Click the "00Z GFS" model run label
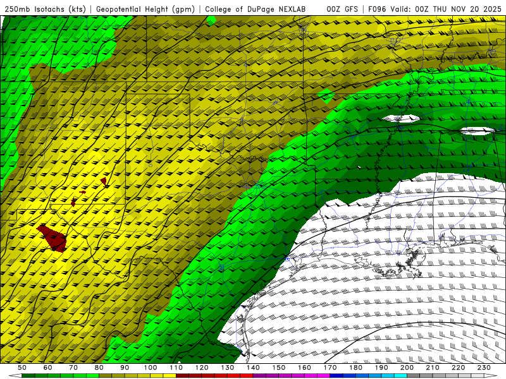The width and height of the screenshot is (506, 379). click(342, 9)
